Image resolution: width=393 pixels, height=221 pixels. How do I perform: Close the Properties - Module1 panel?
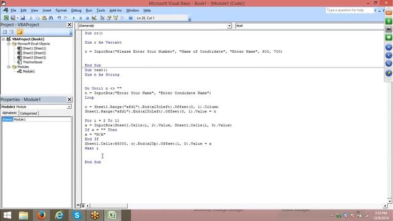69,99
